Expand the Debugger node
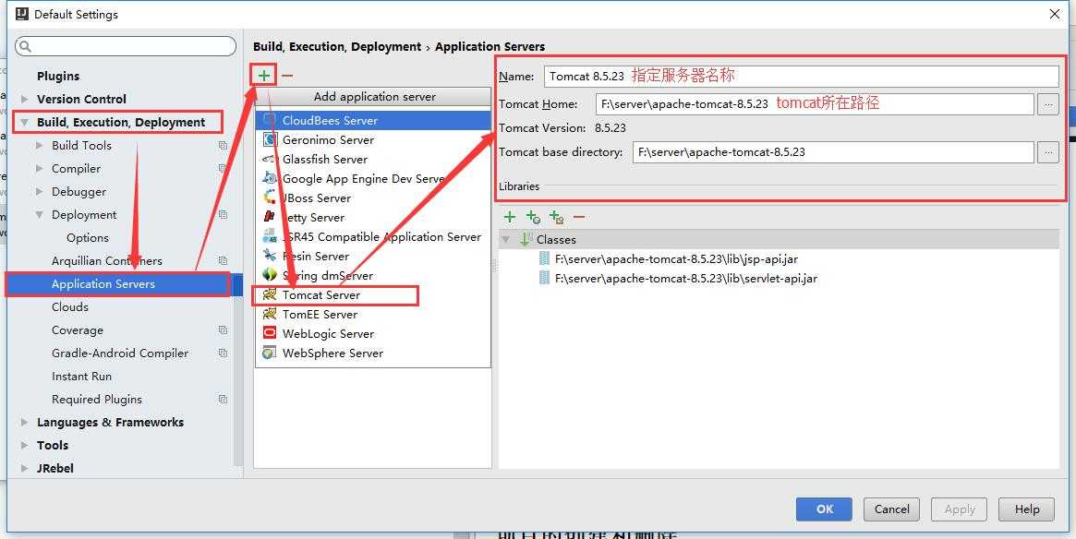The width and height of the screenshot is (1076, 539). (39, 192)
